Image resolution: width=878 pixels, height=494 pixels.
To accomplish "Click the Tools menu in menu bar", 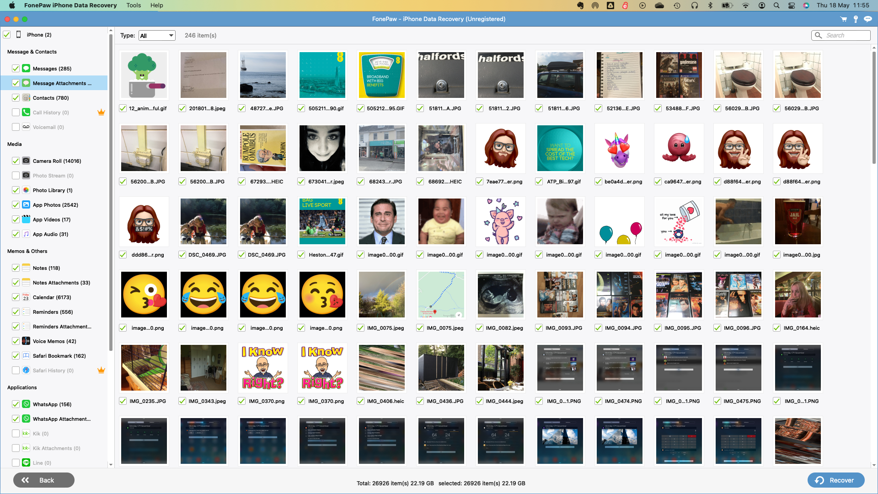I will (x=133, y=5).
